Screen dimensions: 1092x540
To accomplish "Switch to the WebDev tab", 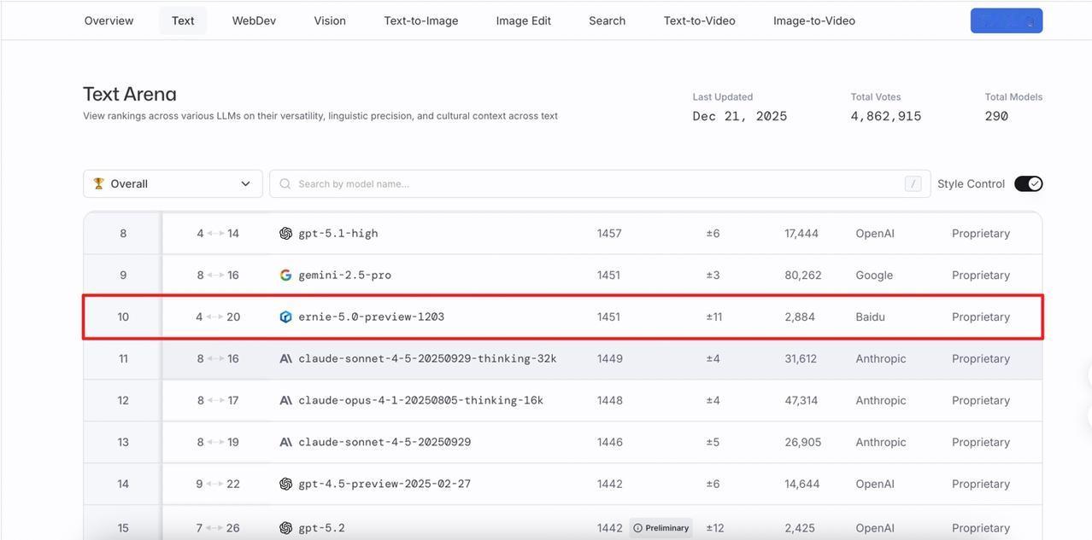I will tap(254, 20).
